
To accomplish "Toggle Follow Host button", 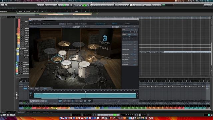I will point(60,101).
